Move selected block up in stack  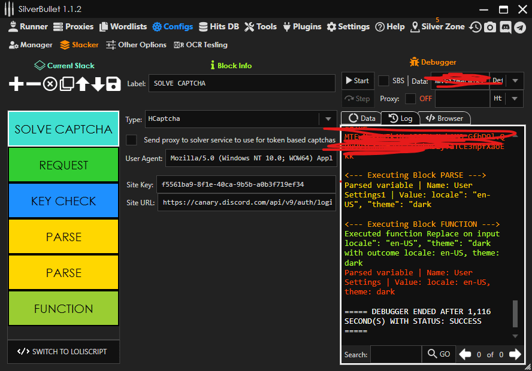[x=82, y=84]
